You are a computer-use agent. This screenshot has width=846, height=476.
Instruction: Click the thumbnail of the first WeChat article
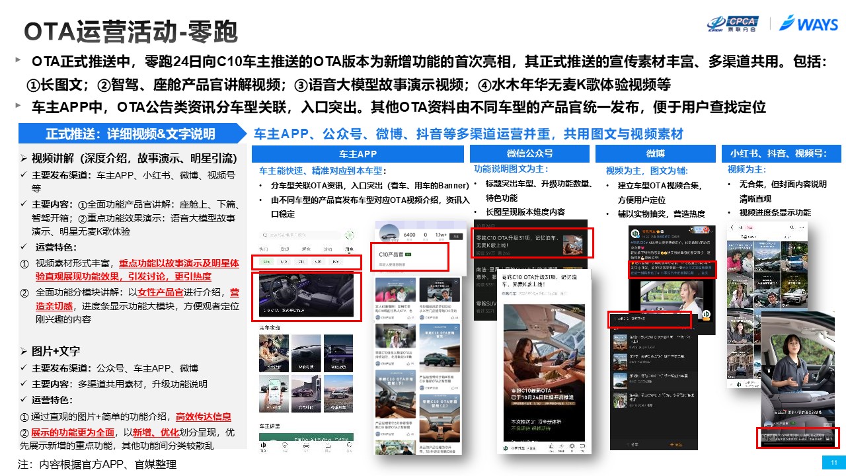(573, 245)
